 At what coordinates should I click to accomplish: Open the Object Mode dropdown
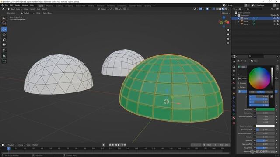tap(14, 9)
